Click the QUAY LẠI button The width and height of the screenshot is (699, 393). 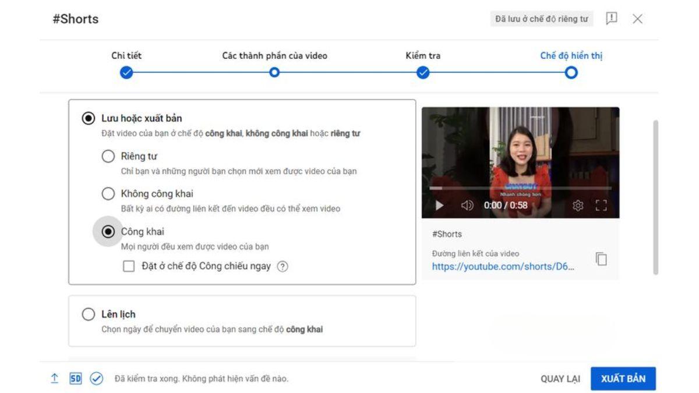tap(560, 379)
